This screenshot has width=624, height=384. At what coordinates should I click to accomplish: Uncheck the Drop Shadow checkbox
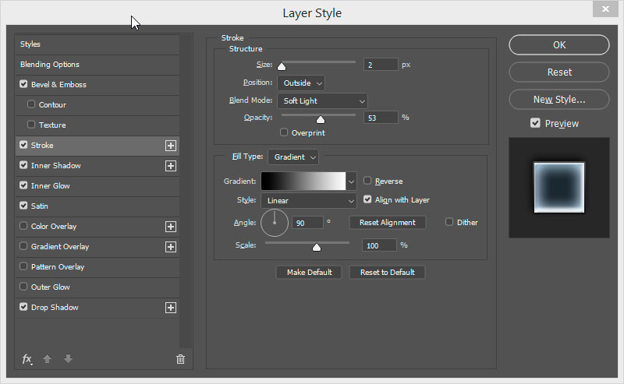[23, 307]
